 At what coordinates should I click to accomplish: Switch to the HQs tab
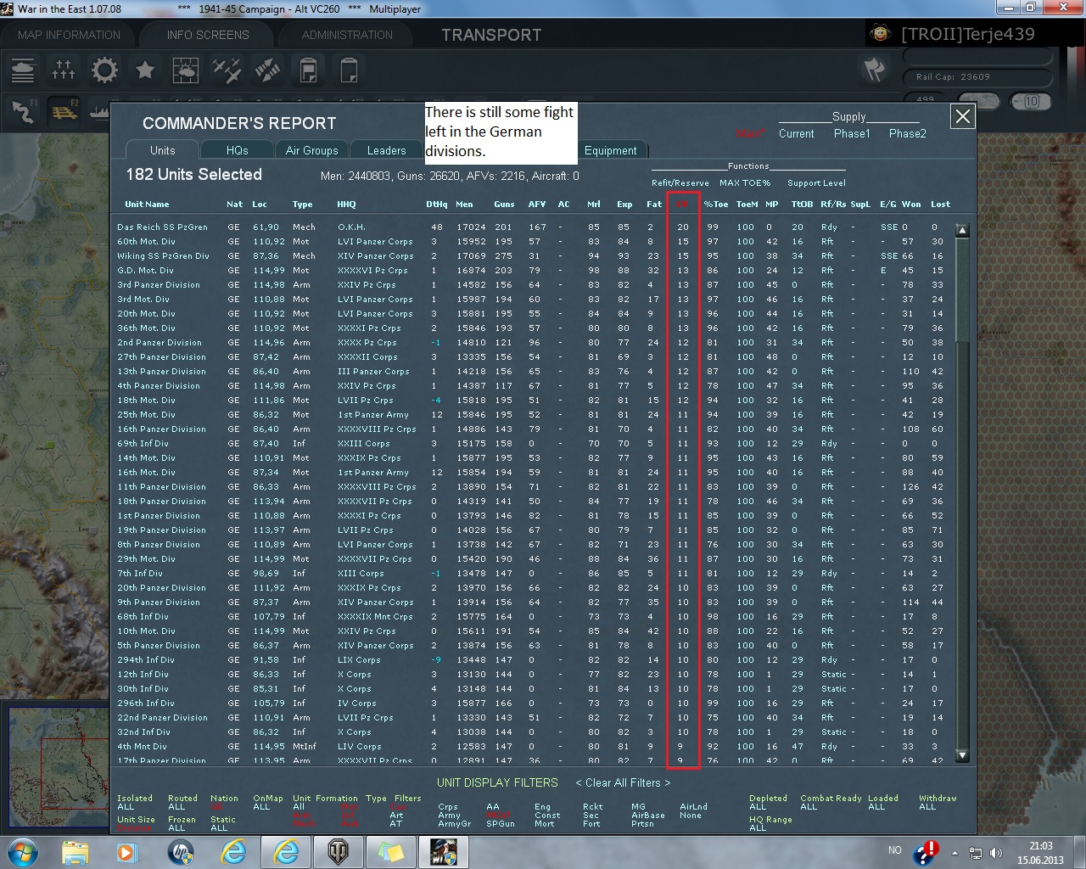coord(238,150)
